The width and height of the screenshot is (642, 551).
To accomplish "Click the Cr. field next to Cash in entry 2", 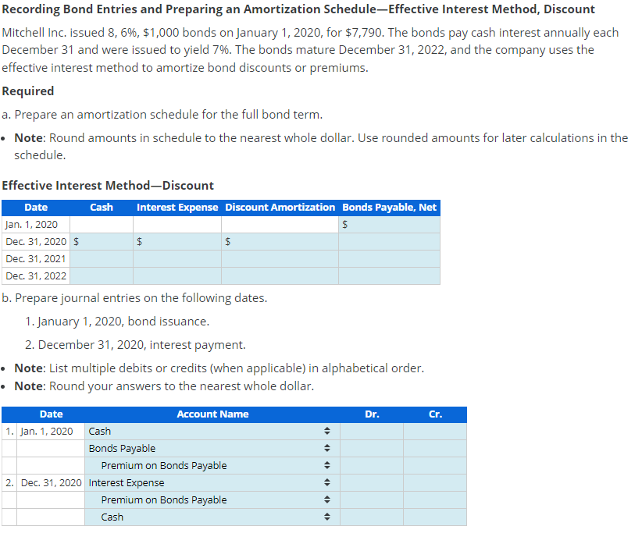I will tap(434, 517).
